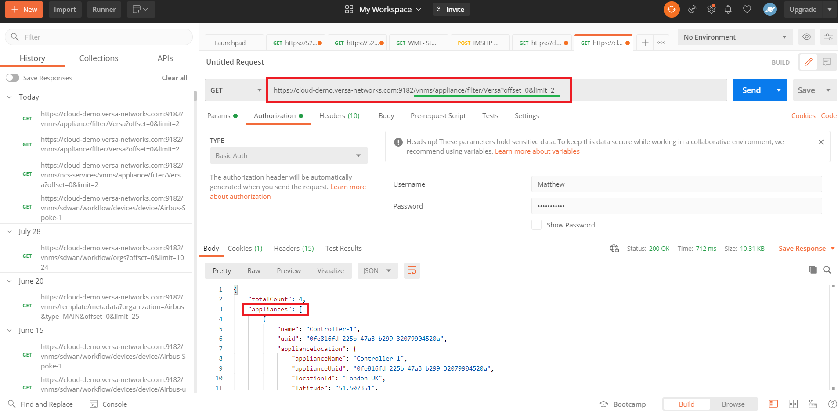This screenshot has height=411, width=838.
Task: Open the Params tab
Action: (222, 115)
